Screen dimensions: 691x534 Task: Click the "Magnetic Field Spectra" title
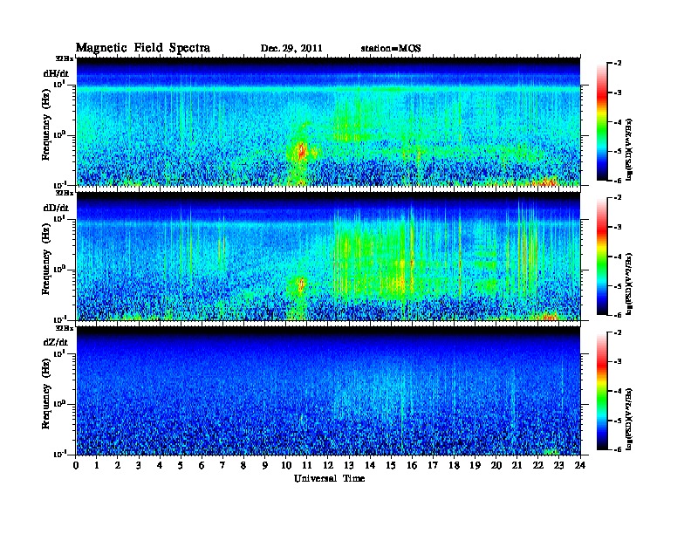point(143,48)
